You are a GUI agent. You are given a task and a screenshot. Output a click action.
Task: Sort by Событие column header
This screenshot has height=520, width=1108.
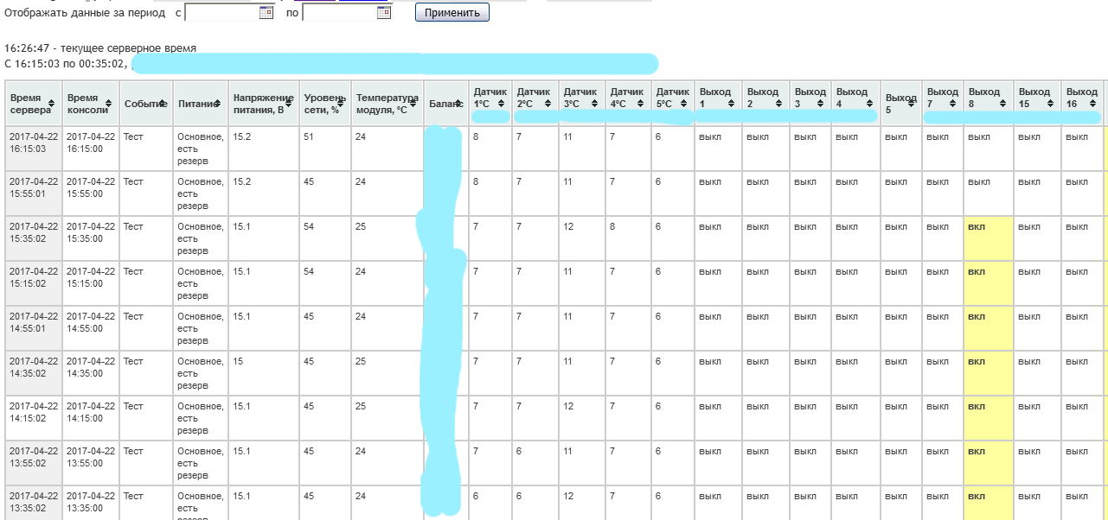[145, 104]
